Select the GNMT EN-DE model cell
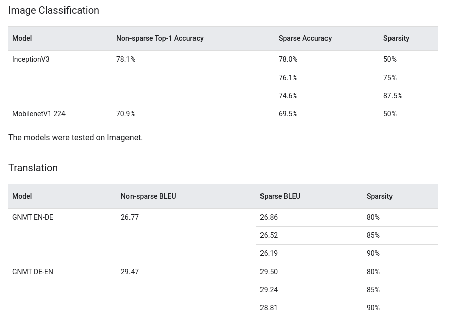The height and width of the screenshot is (322, 456). (x=33, y=217)
